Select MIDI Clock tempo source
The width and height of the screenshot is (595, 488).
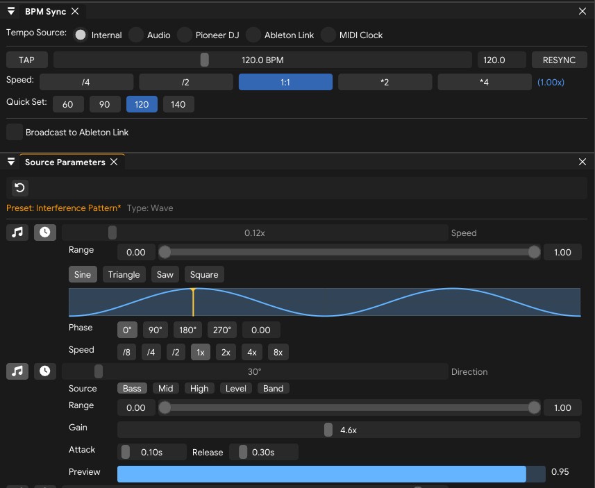pos(328,35)
